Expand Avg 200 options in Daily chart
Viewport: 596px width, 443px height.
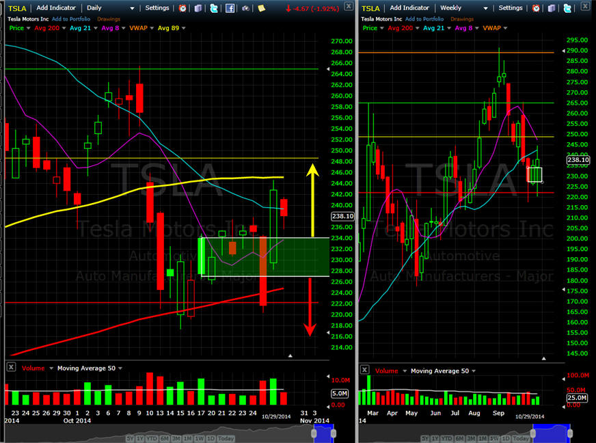coord(64,28)
